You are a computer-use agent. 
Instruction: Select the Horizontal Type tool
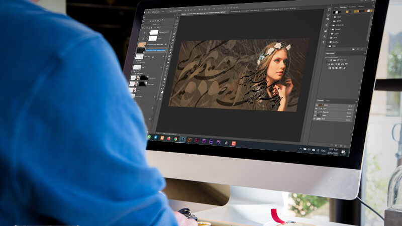[x=167, y=69]
